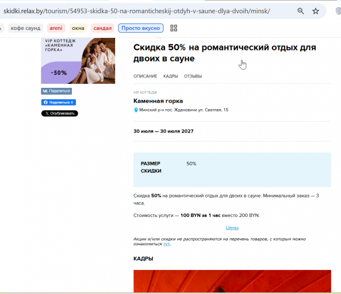Viewport: 341px width, 294px height.
Task: Open the кофе саунд bookmark
Action: pyautogui.click(x=25, y=28)
